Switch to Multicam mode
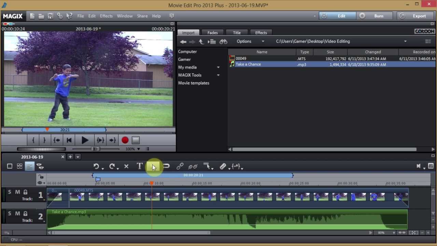Viewport: 437px width, 246px height. pyautogui.click(x=40, y=166)
